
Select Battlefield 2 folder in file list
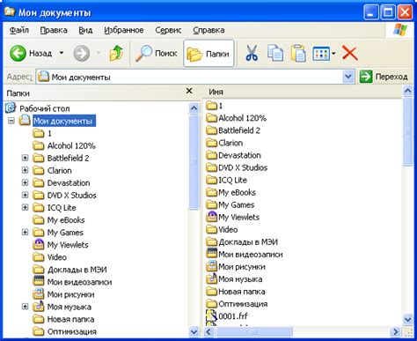pos(233,130)
